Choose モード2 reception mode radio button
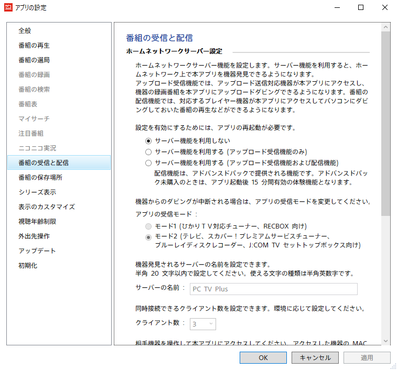The width and height of the screenshot is (397, 370). [148, 237]
